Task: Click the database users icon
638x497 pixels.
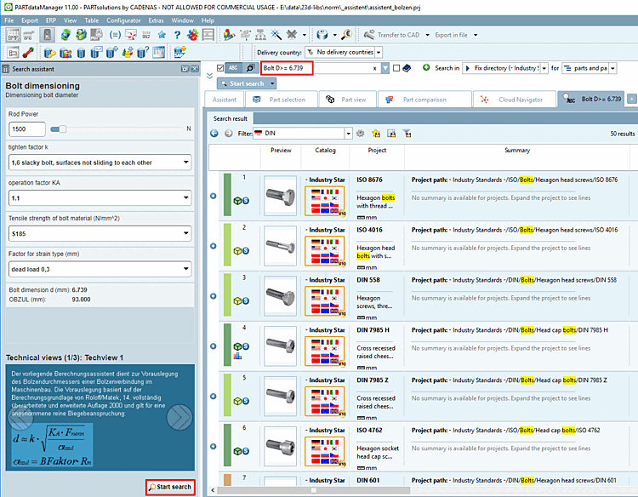Action: 66,53
